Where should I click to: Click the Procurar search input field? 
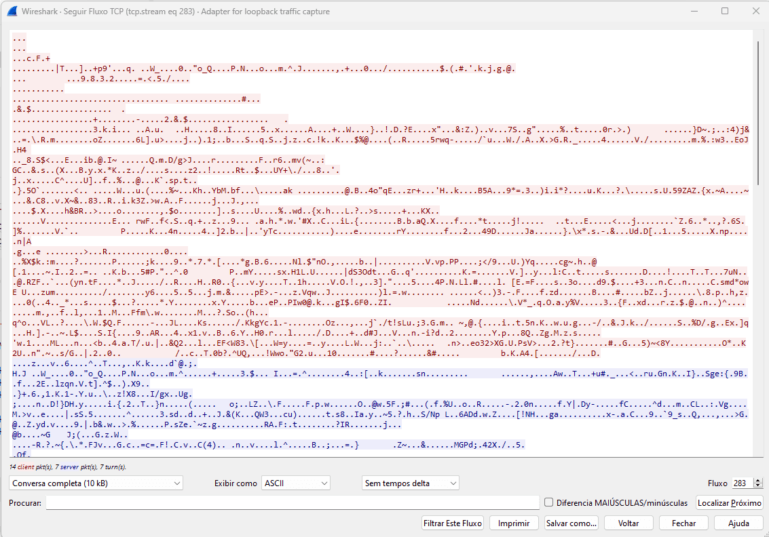tap(293, 502)
